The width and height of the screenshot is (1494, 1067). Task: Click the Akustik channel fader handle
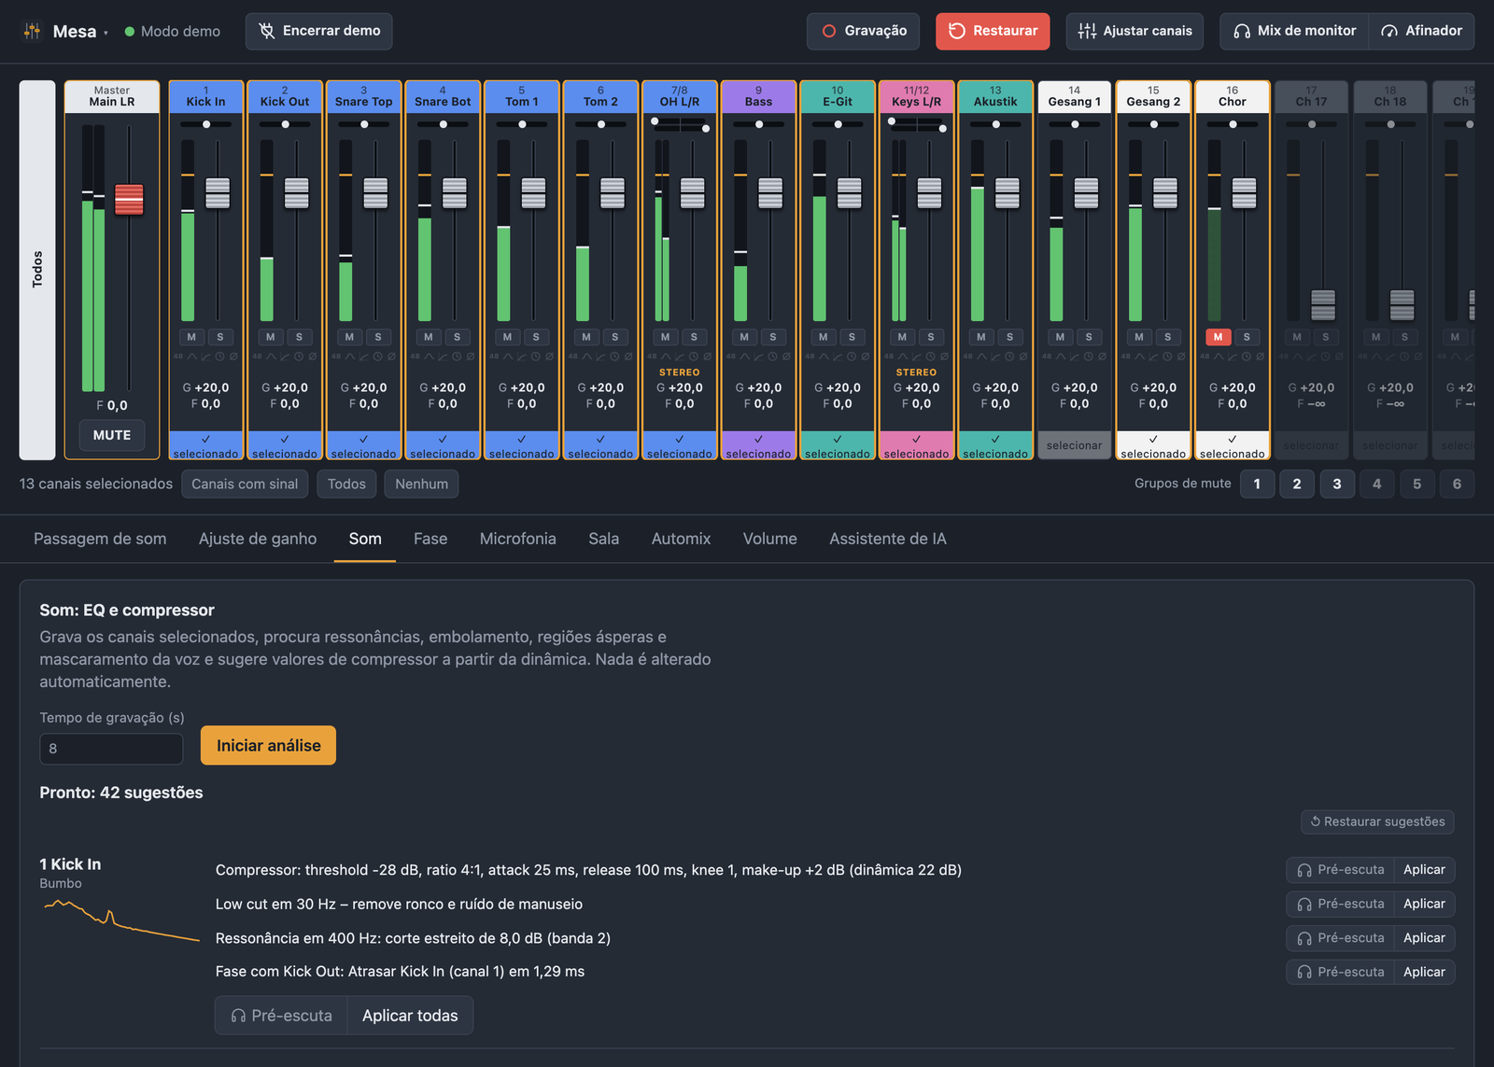coord(1008,193)
